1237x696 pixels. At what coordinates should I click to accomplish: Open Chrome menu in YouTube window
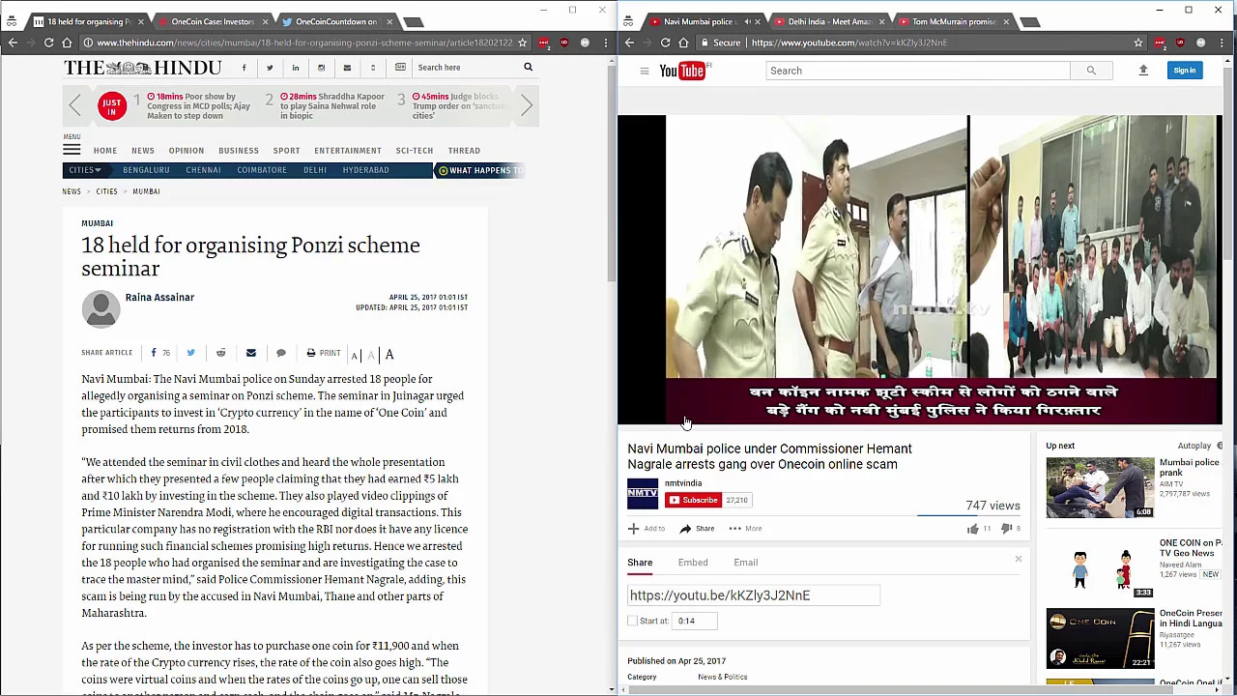pyautogui.click(x=1221, y=43)
